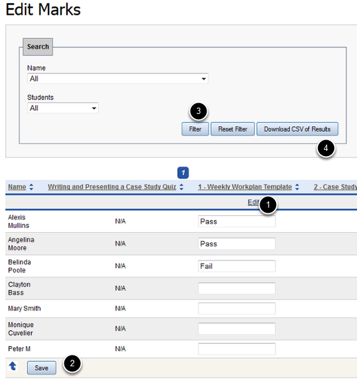The width and height of the screenshot is (357, 379).
Task: Download CSV of Results
Action: (x=297, y=129)
